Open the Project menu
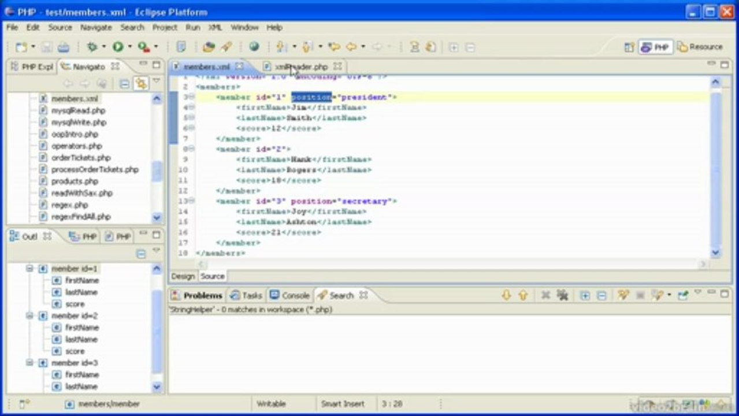 coord(165,27)
